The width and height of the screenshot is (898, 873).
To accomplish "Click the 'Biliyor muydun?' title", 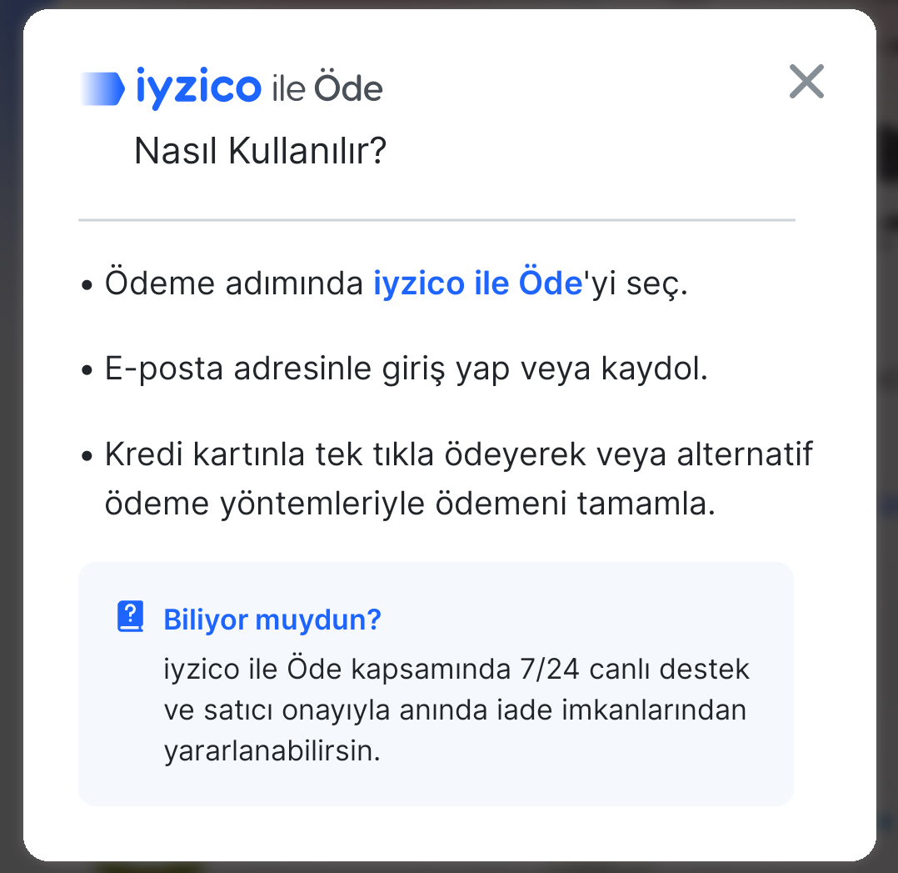I will click(272, 620).
